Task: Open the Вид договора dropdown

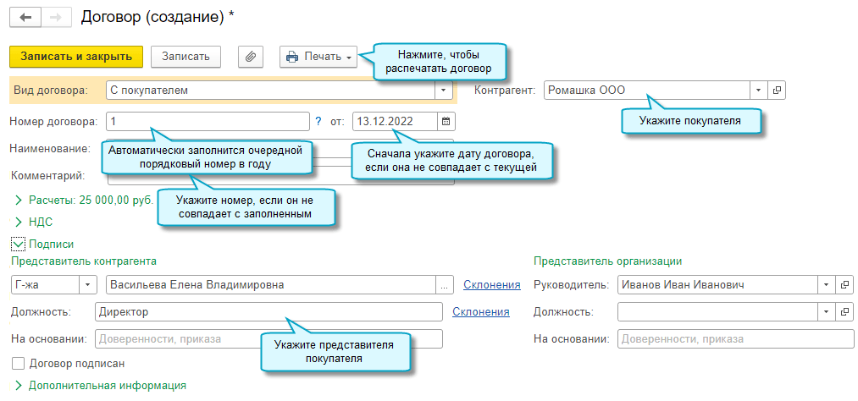Action: click(x=444, y=90)
